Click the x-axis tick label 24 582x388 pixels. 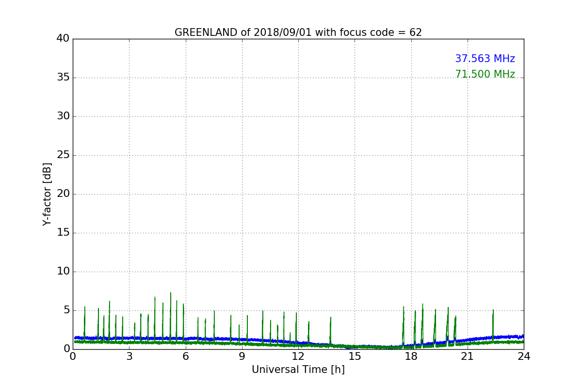coord(524,356)
